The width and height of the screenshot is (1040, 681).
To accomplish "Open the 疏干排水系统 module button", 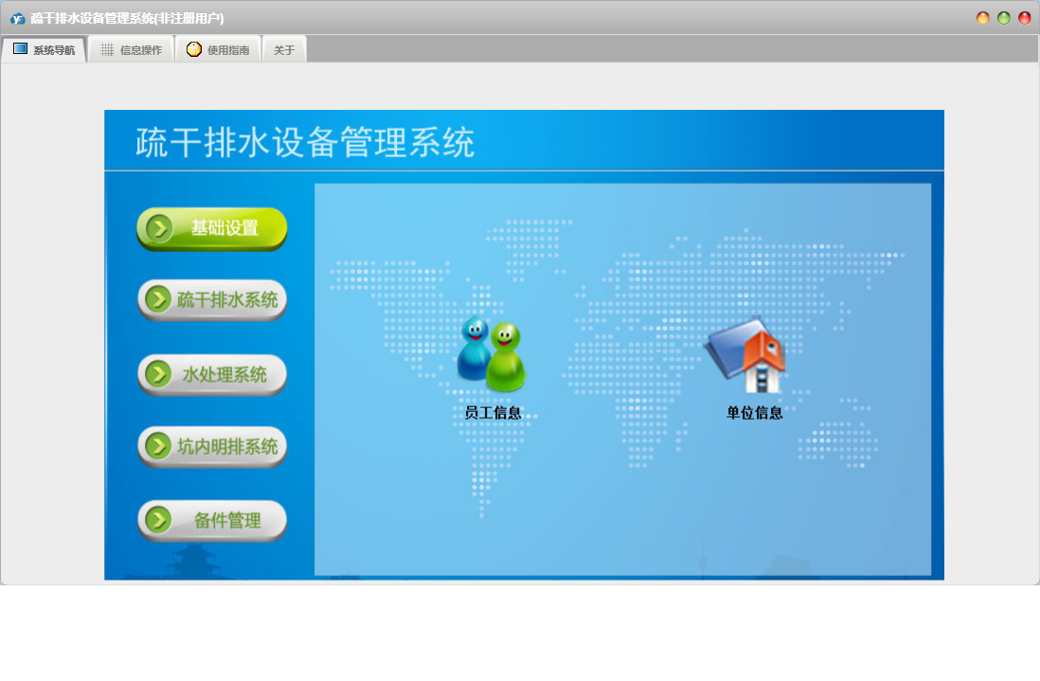I will coord(211,300).
